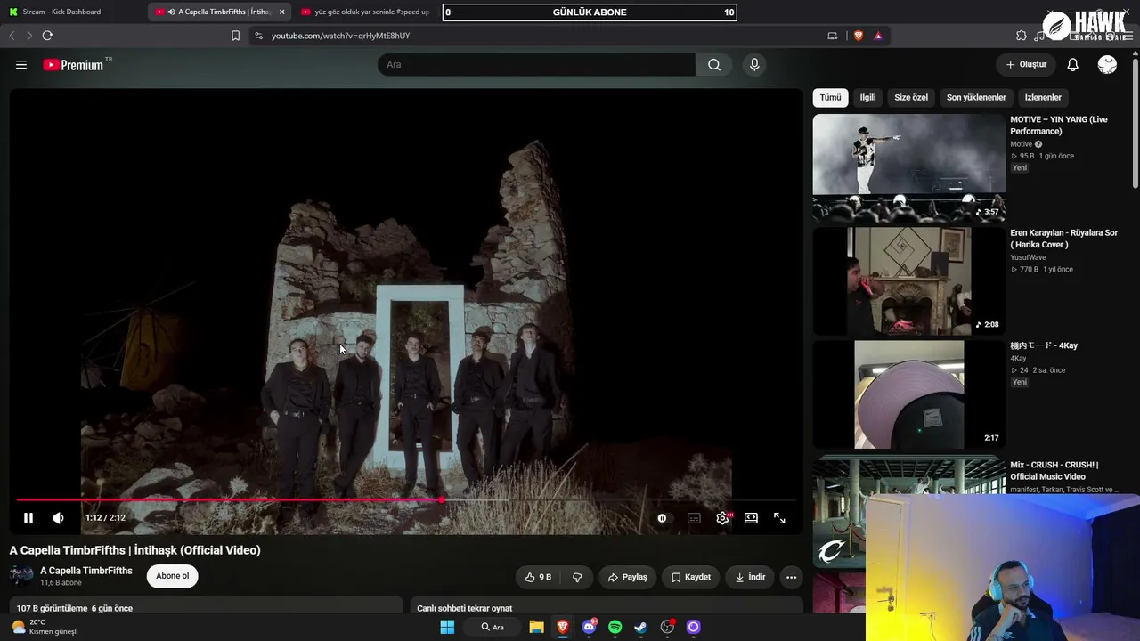
Task: Open the Eren Karayılan Rüyalara Sor thumbnail
Action: (908, 280)
